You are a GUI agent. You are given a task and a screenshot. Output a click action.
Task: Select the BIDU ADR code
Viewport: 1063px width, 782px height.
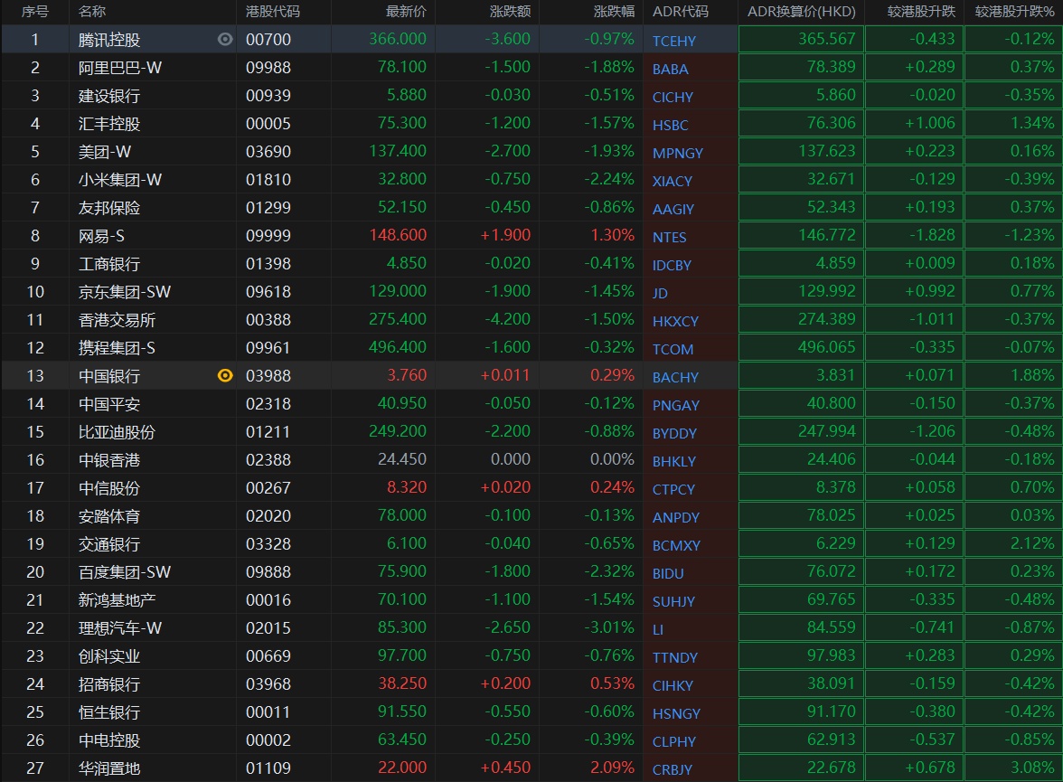[x=668, y=573]
